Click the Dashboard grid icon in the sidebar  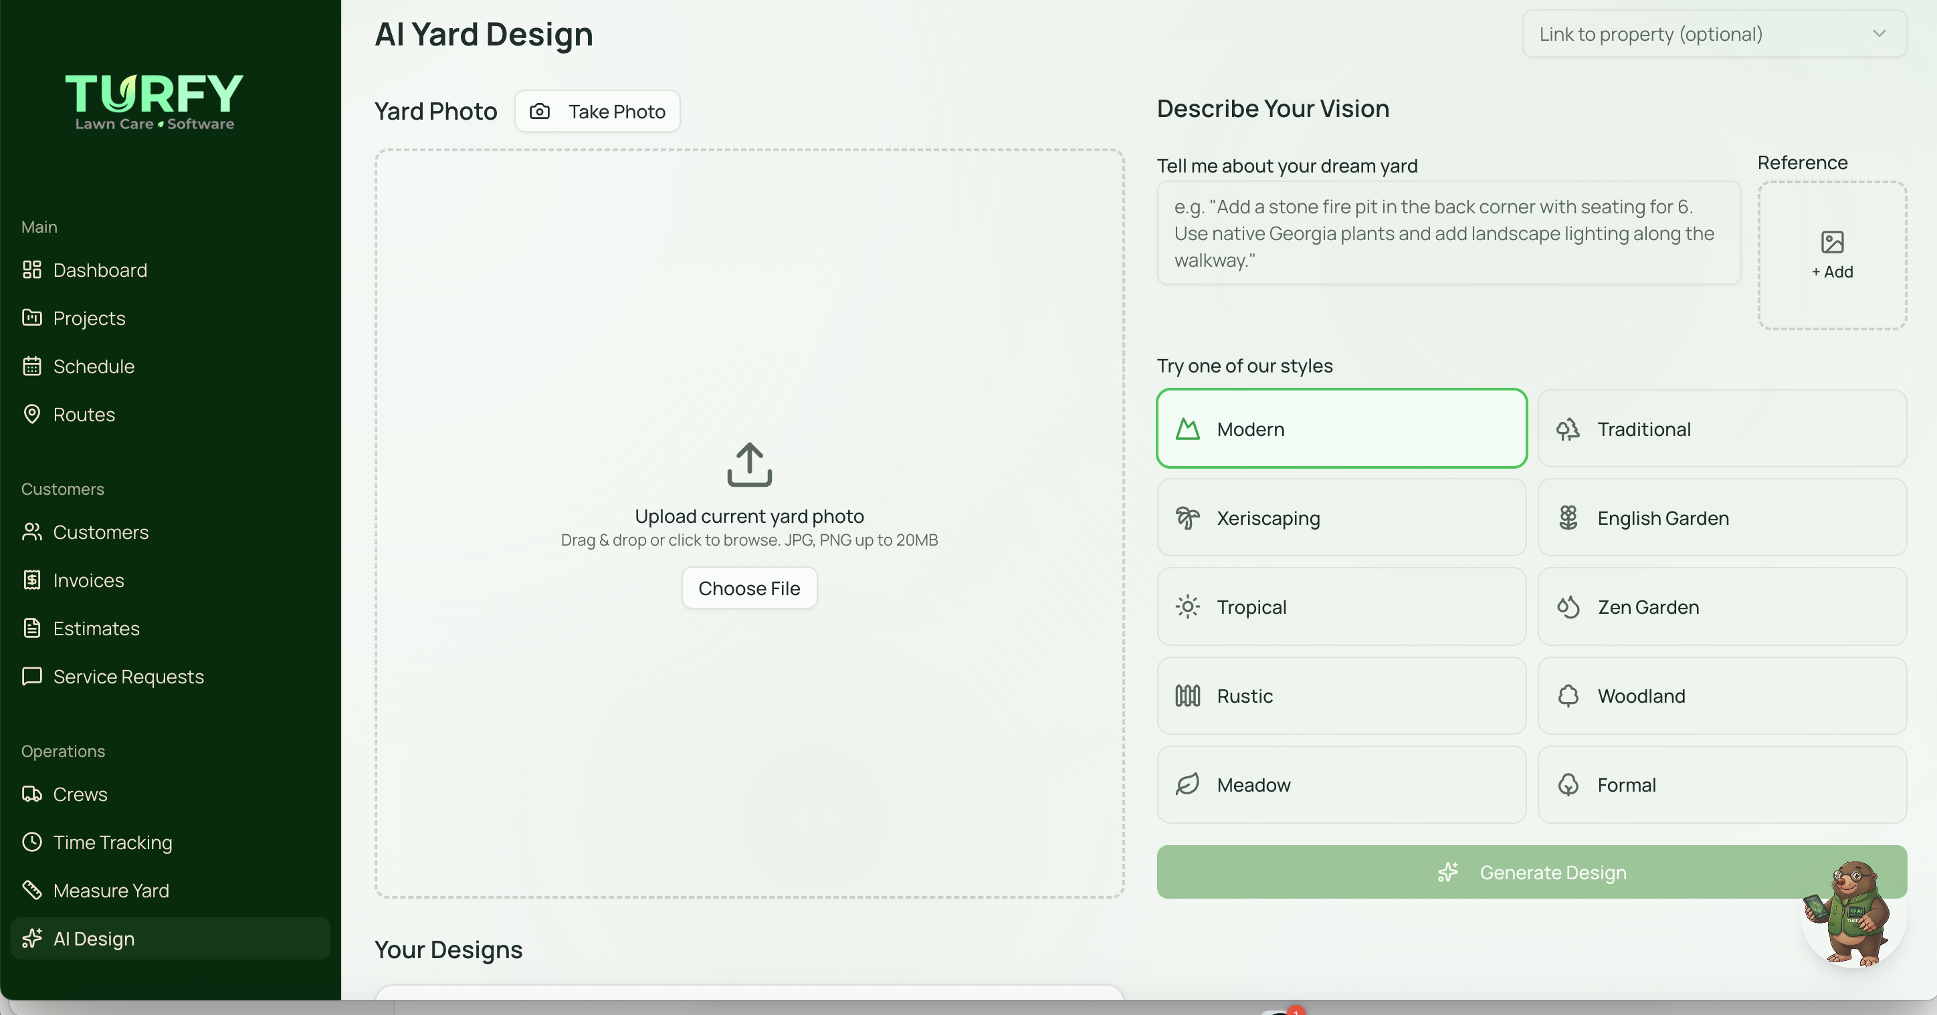point(31,269)
